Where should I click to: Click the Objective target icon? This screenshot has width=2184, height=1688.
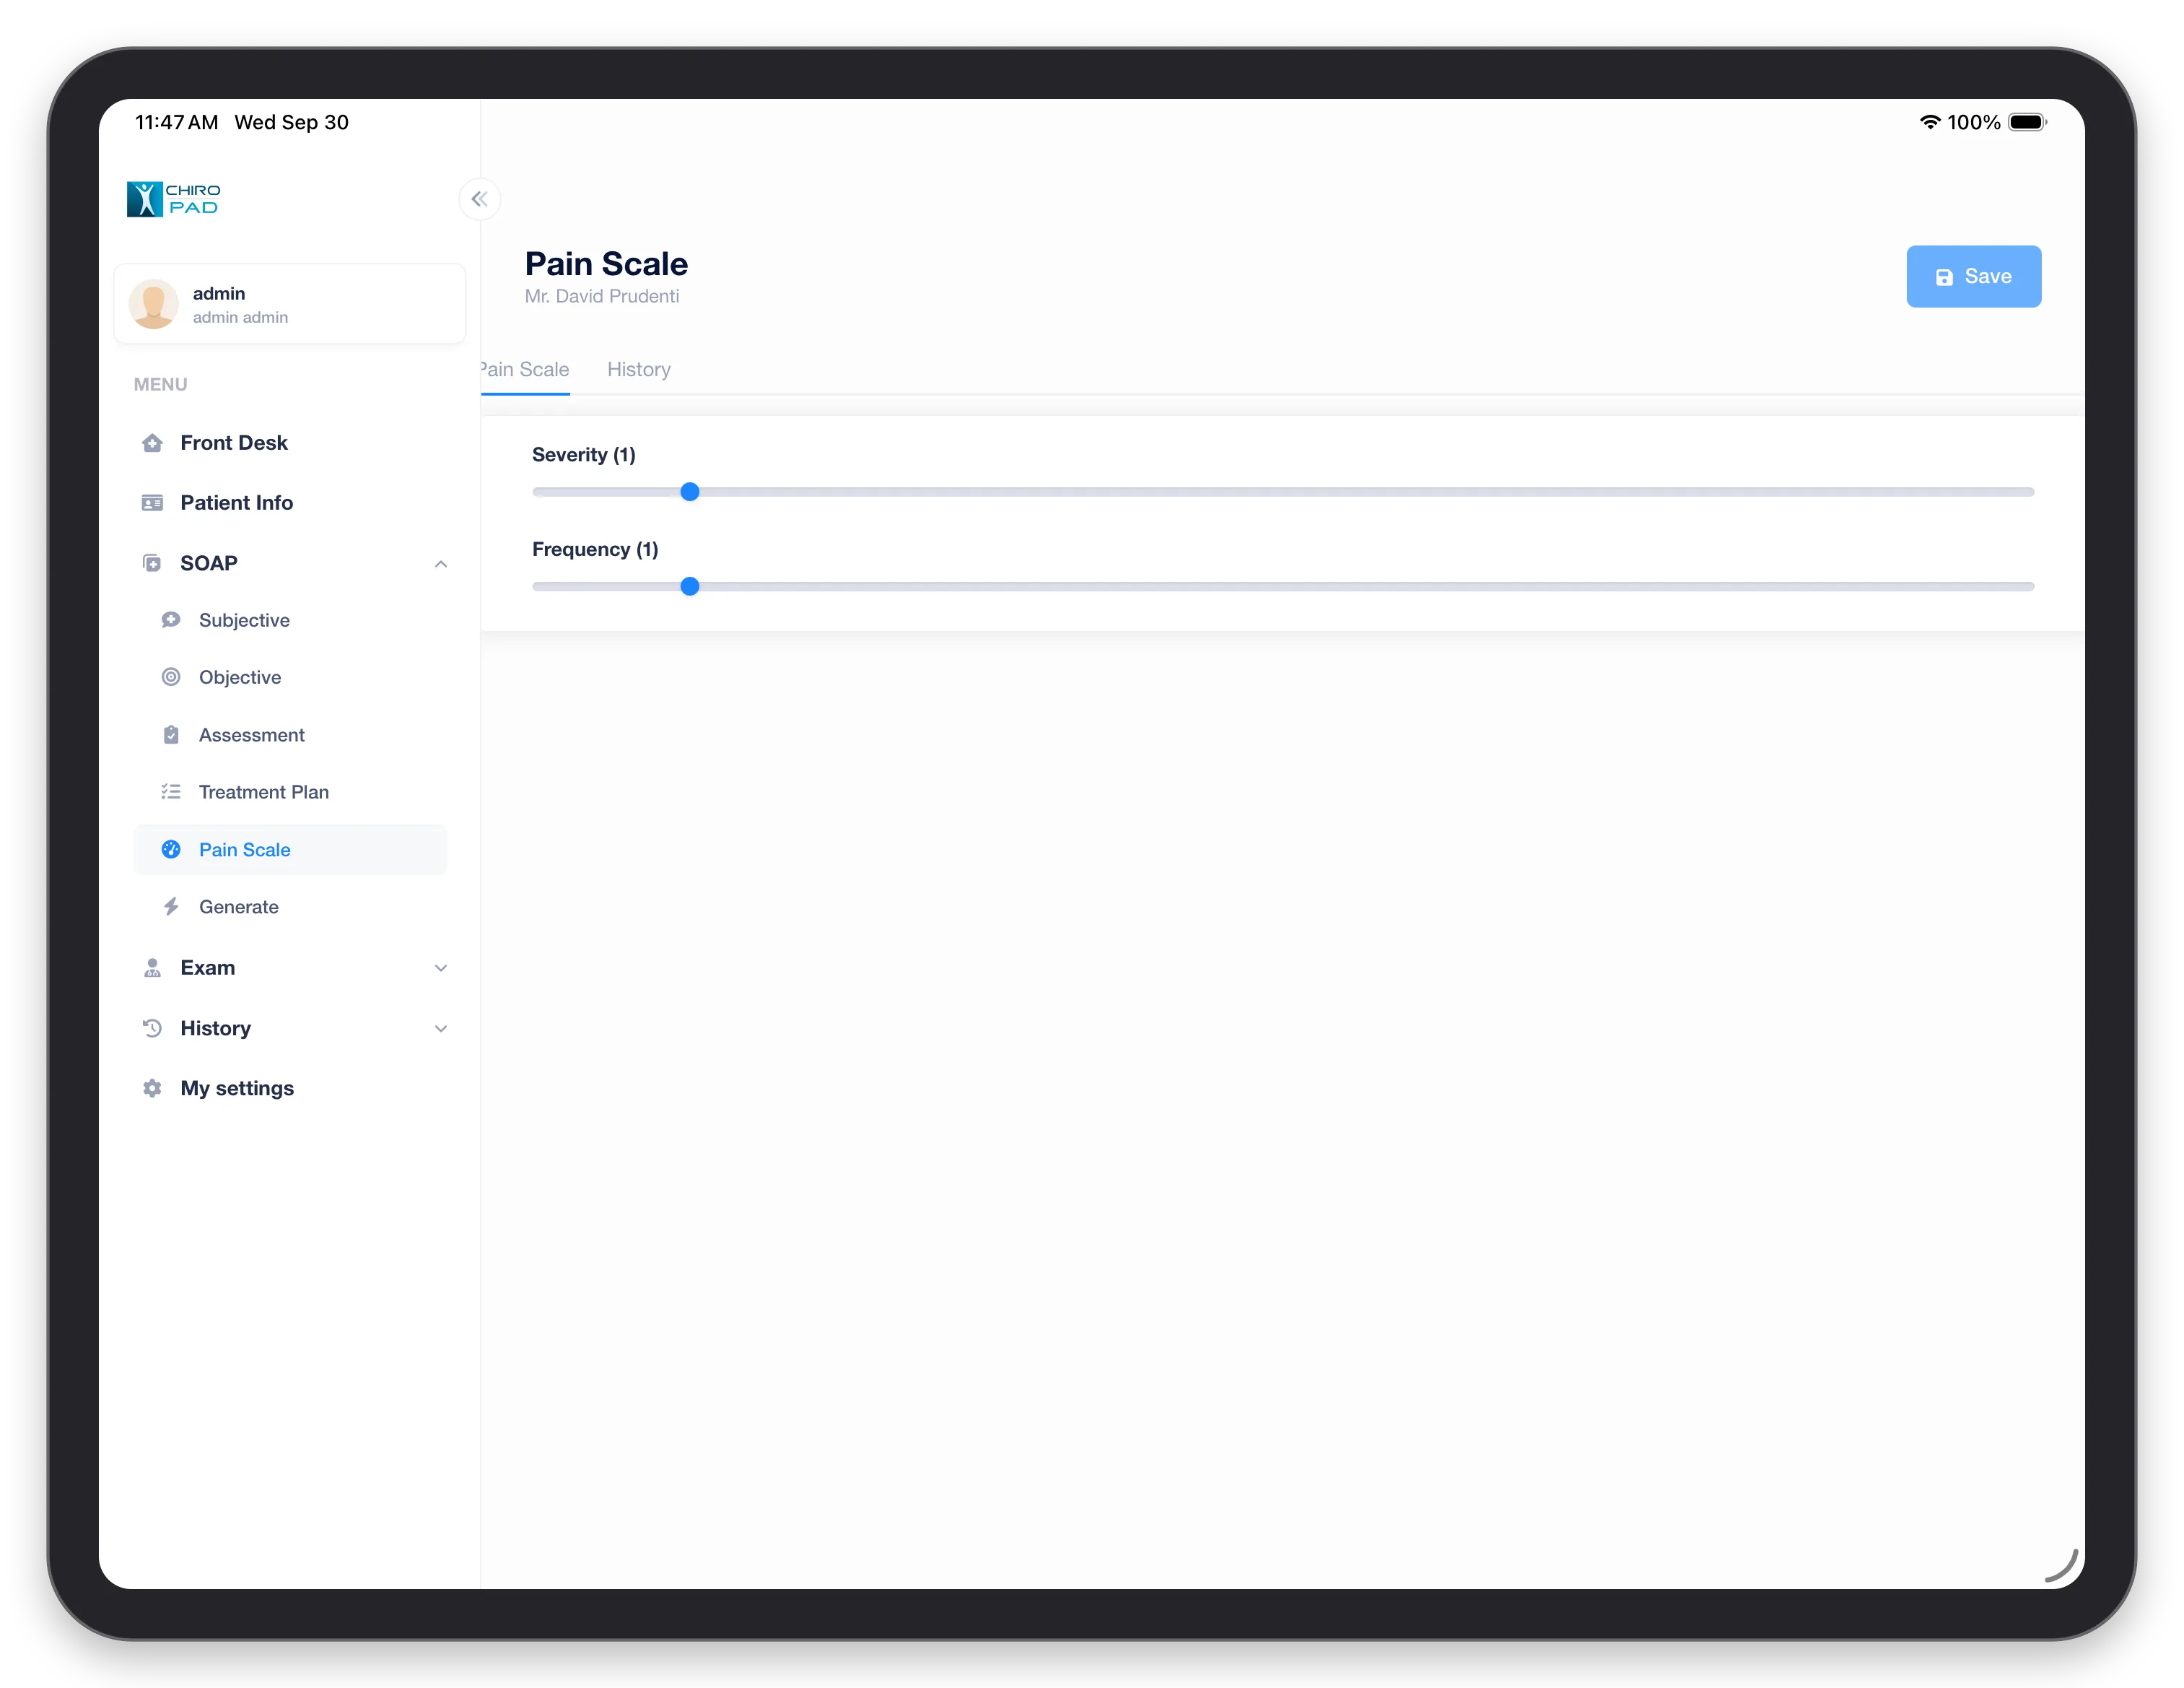pyautogui.click(x=171, y=677)
